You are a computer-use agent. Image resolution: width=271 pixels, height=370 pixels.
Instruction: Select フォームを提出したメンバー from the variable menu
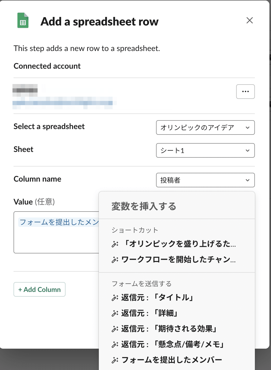[x=172, y=360]
